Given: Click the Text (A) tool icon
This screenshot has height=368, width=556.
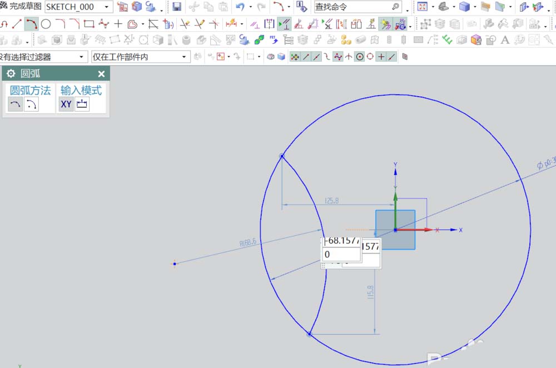Looking at the screenshot, I should 505,40.
